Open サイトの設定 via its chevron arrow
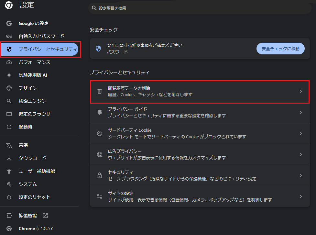This screenshot has height=235, width=316. pyautogui.click(x=301, y=196)
